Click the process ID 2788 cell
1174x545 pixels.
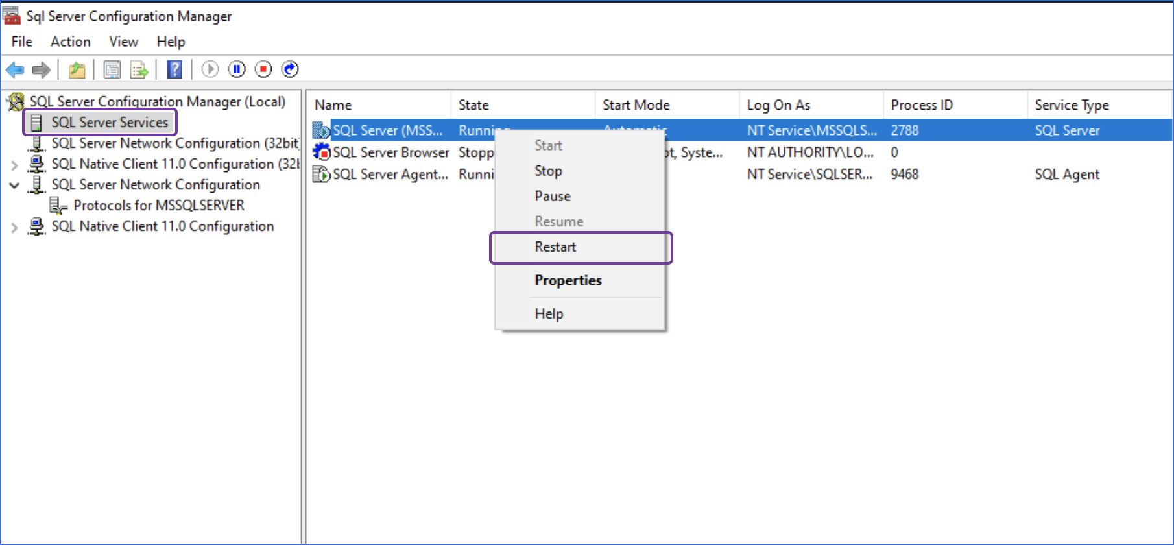point(905,130)
